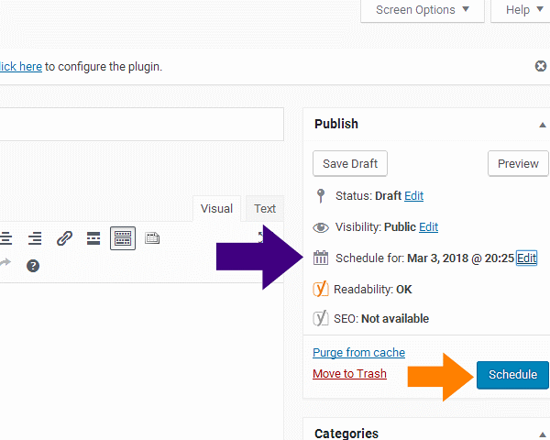Click the Move to Trash link

pyautogui.click(x=349, y=374)
